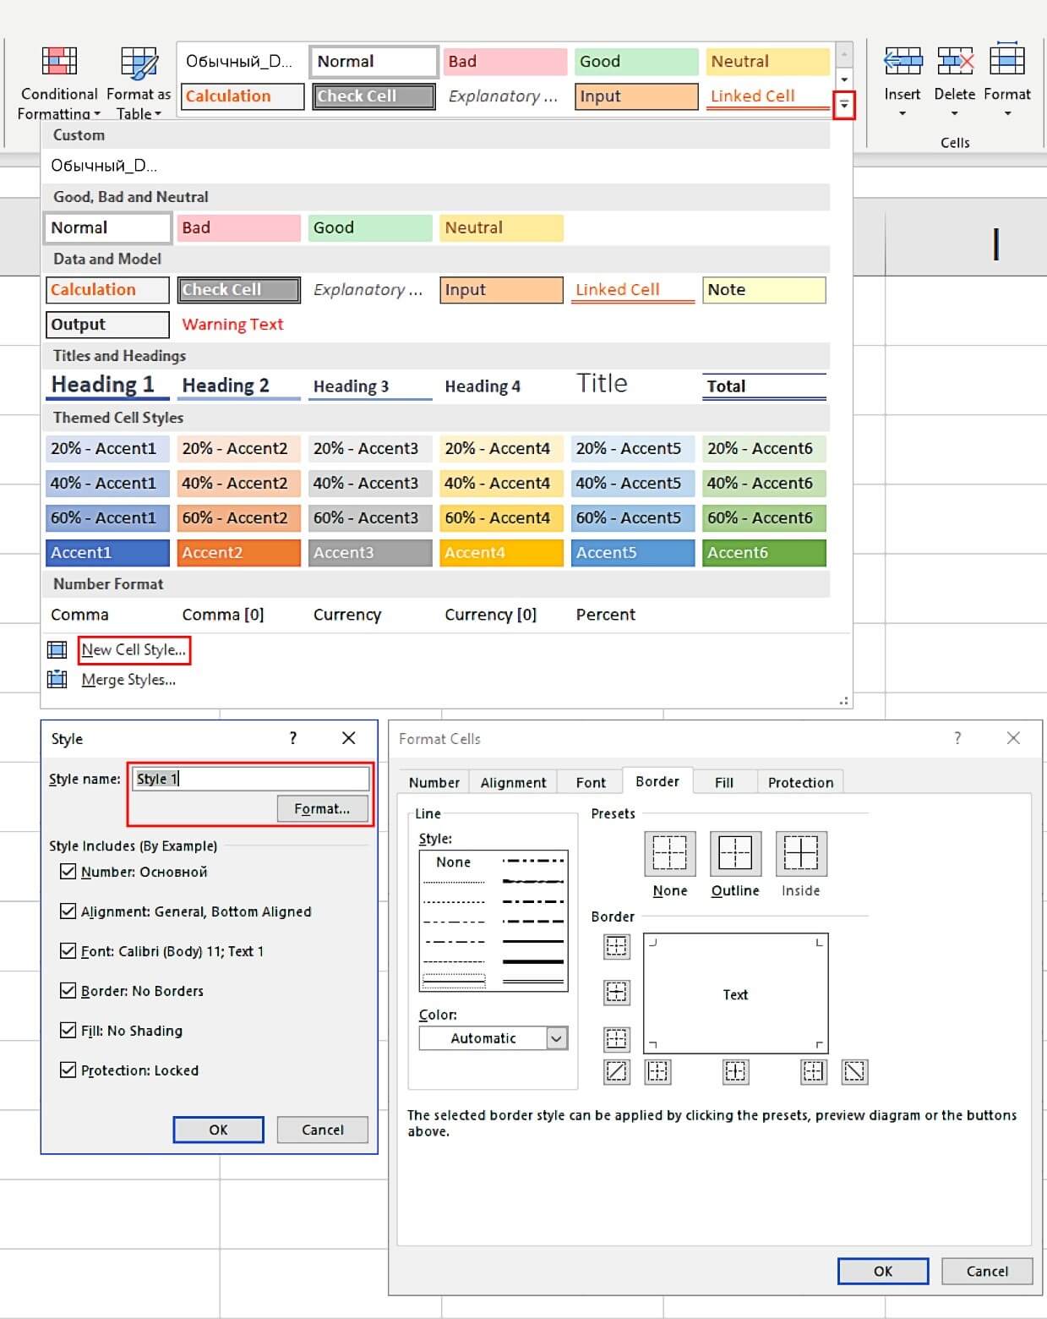Screen dimensions: 1047x1319
Task: Toggle the top border button
Action: coord(617,946)
